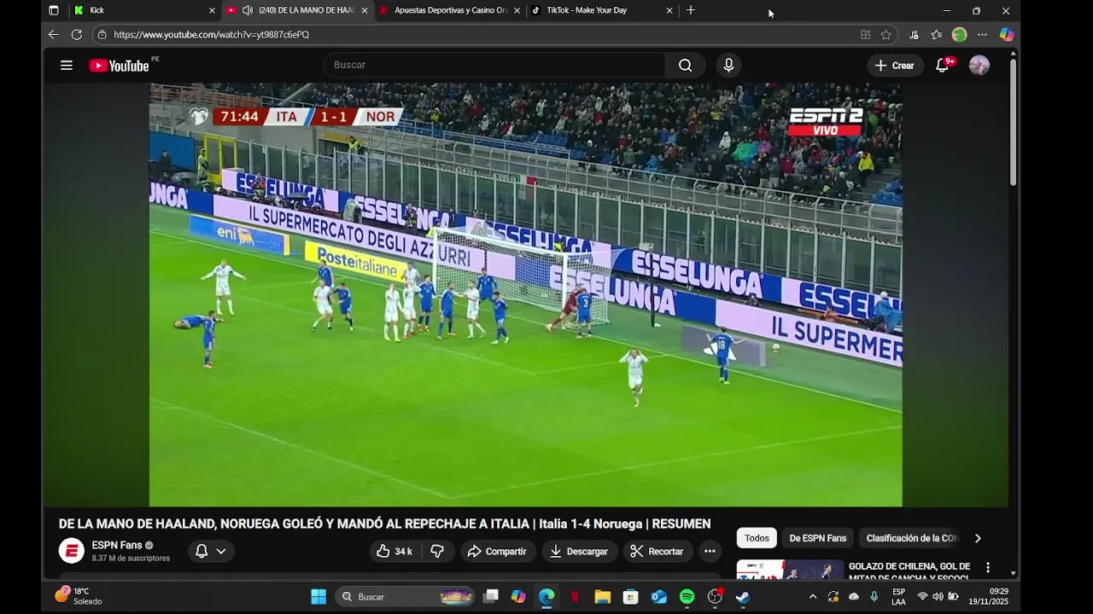This screenshot has height=614, width=1093.
Task: Switch input language ESP LAA indicator
Action: click(898, 597)
